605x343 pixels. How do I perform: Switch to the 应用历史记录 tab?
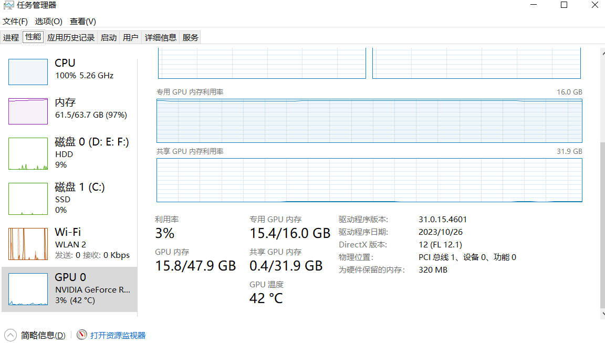(x=71, y=37)
